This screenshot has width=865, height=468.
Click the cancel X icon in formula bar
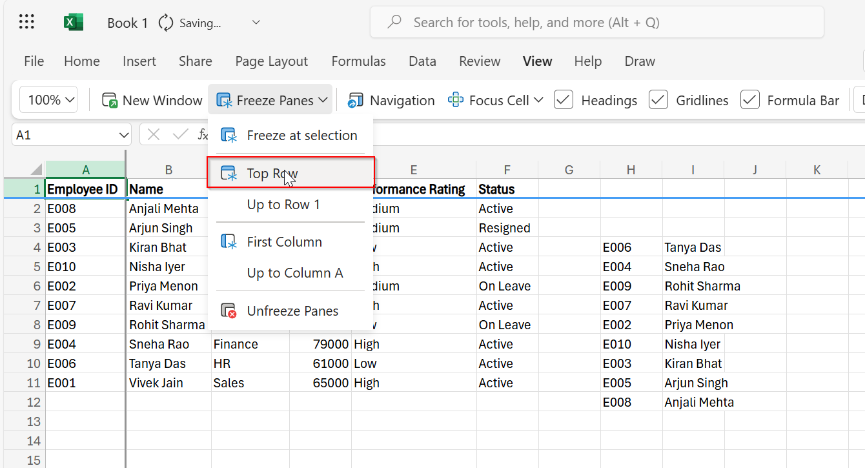tap(153, 134)
